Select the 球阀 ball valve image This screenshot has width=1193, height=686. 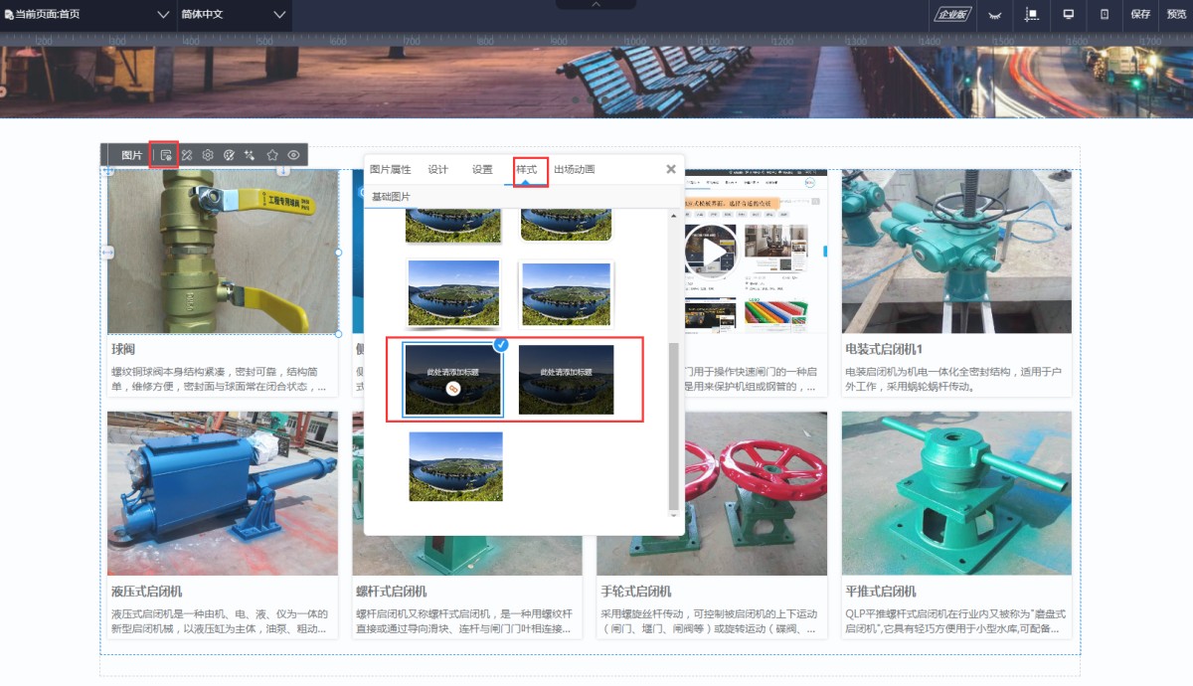click(223, 251)
